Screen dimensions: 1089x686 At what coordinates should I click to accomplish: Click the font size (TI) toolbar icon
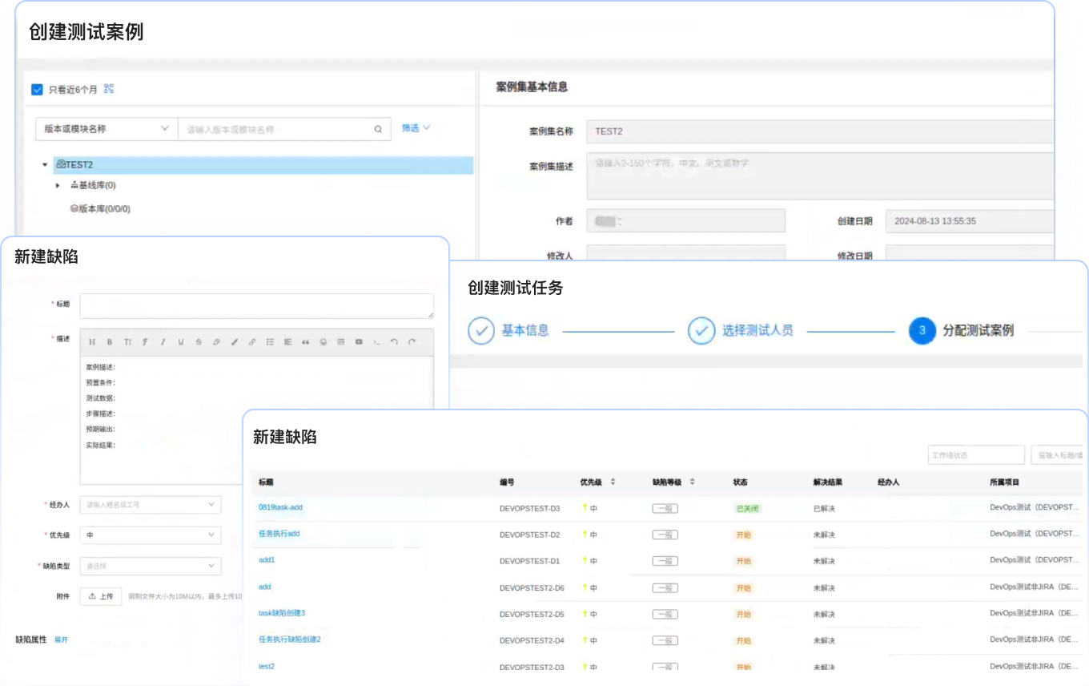click(127, 342)
